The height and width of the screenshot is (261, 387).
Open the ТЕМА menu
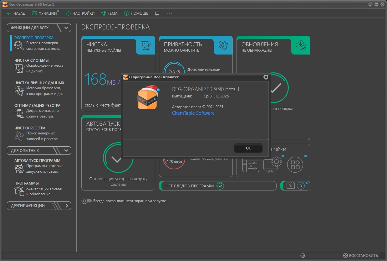click(x=109, y=13)
